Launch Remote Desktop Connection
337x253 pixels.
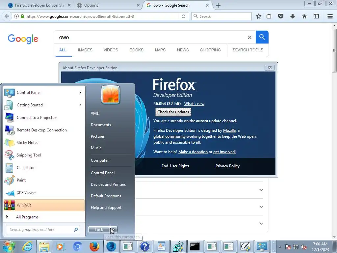(44, 130)
